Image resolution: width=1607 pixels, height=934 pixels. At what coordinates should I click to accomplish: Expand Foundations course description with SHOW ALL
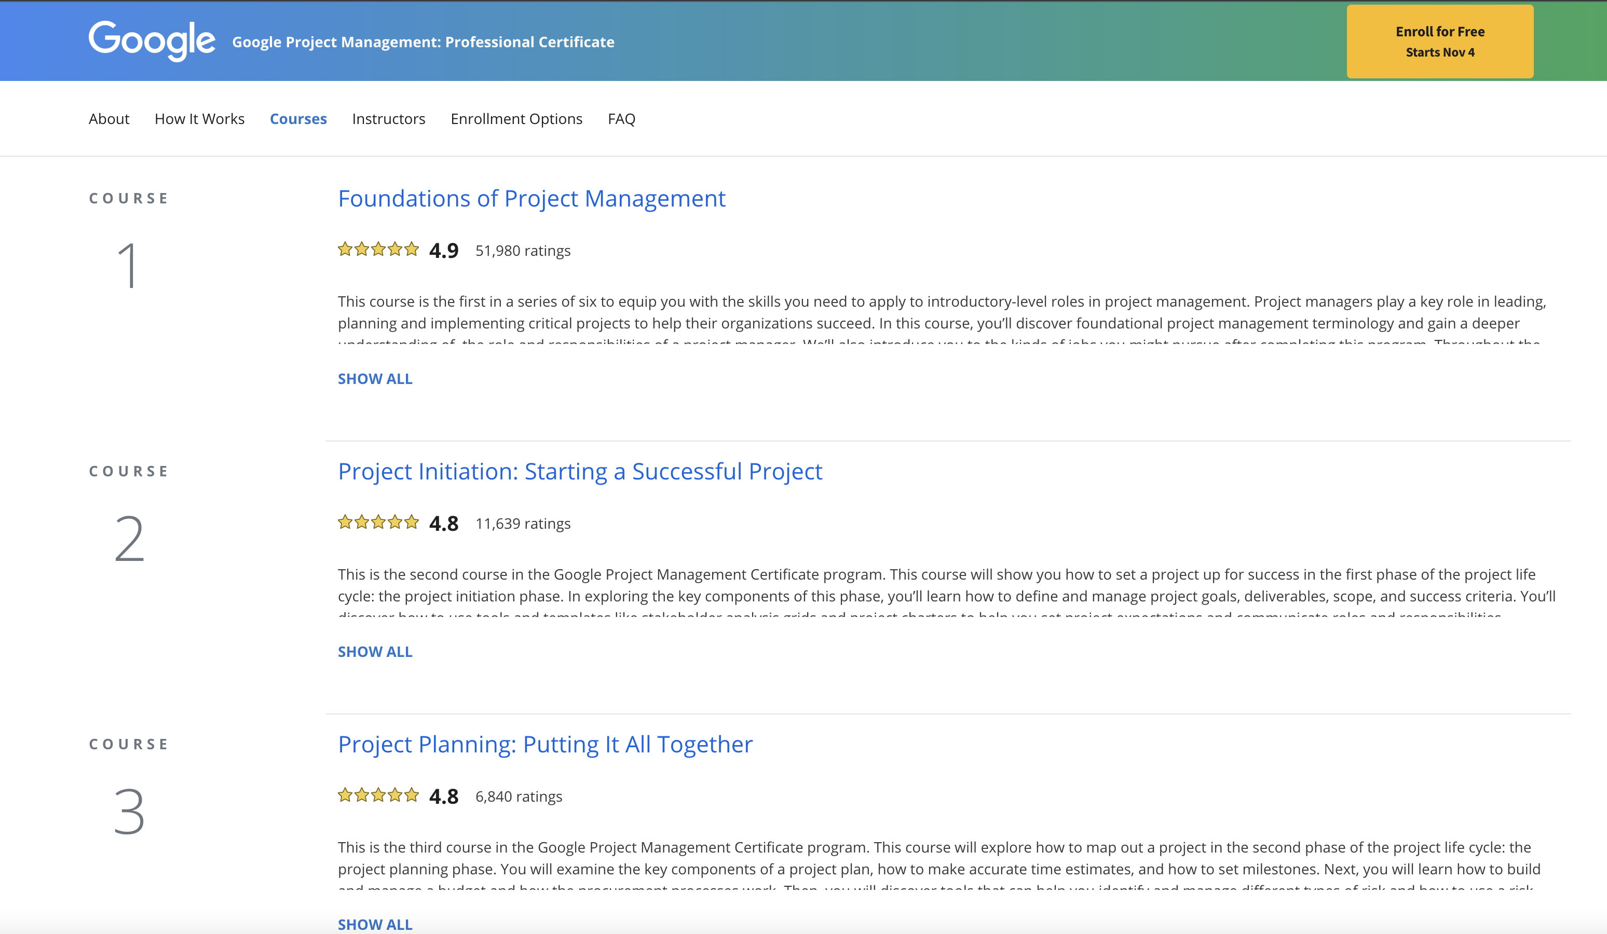coord(375,379)
